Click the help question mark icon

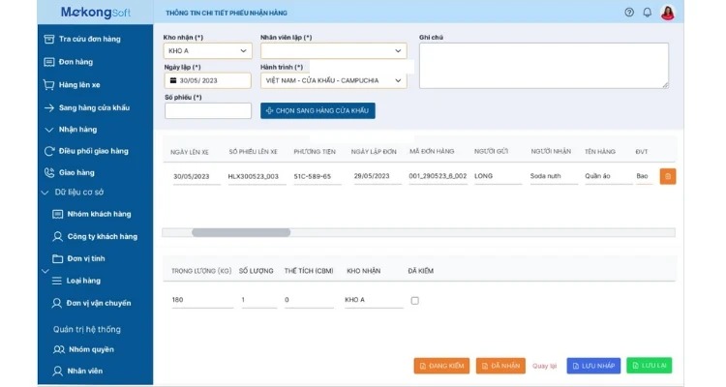point(629,13)
